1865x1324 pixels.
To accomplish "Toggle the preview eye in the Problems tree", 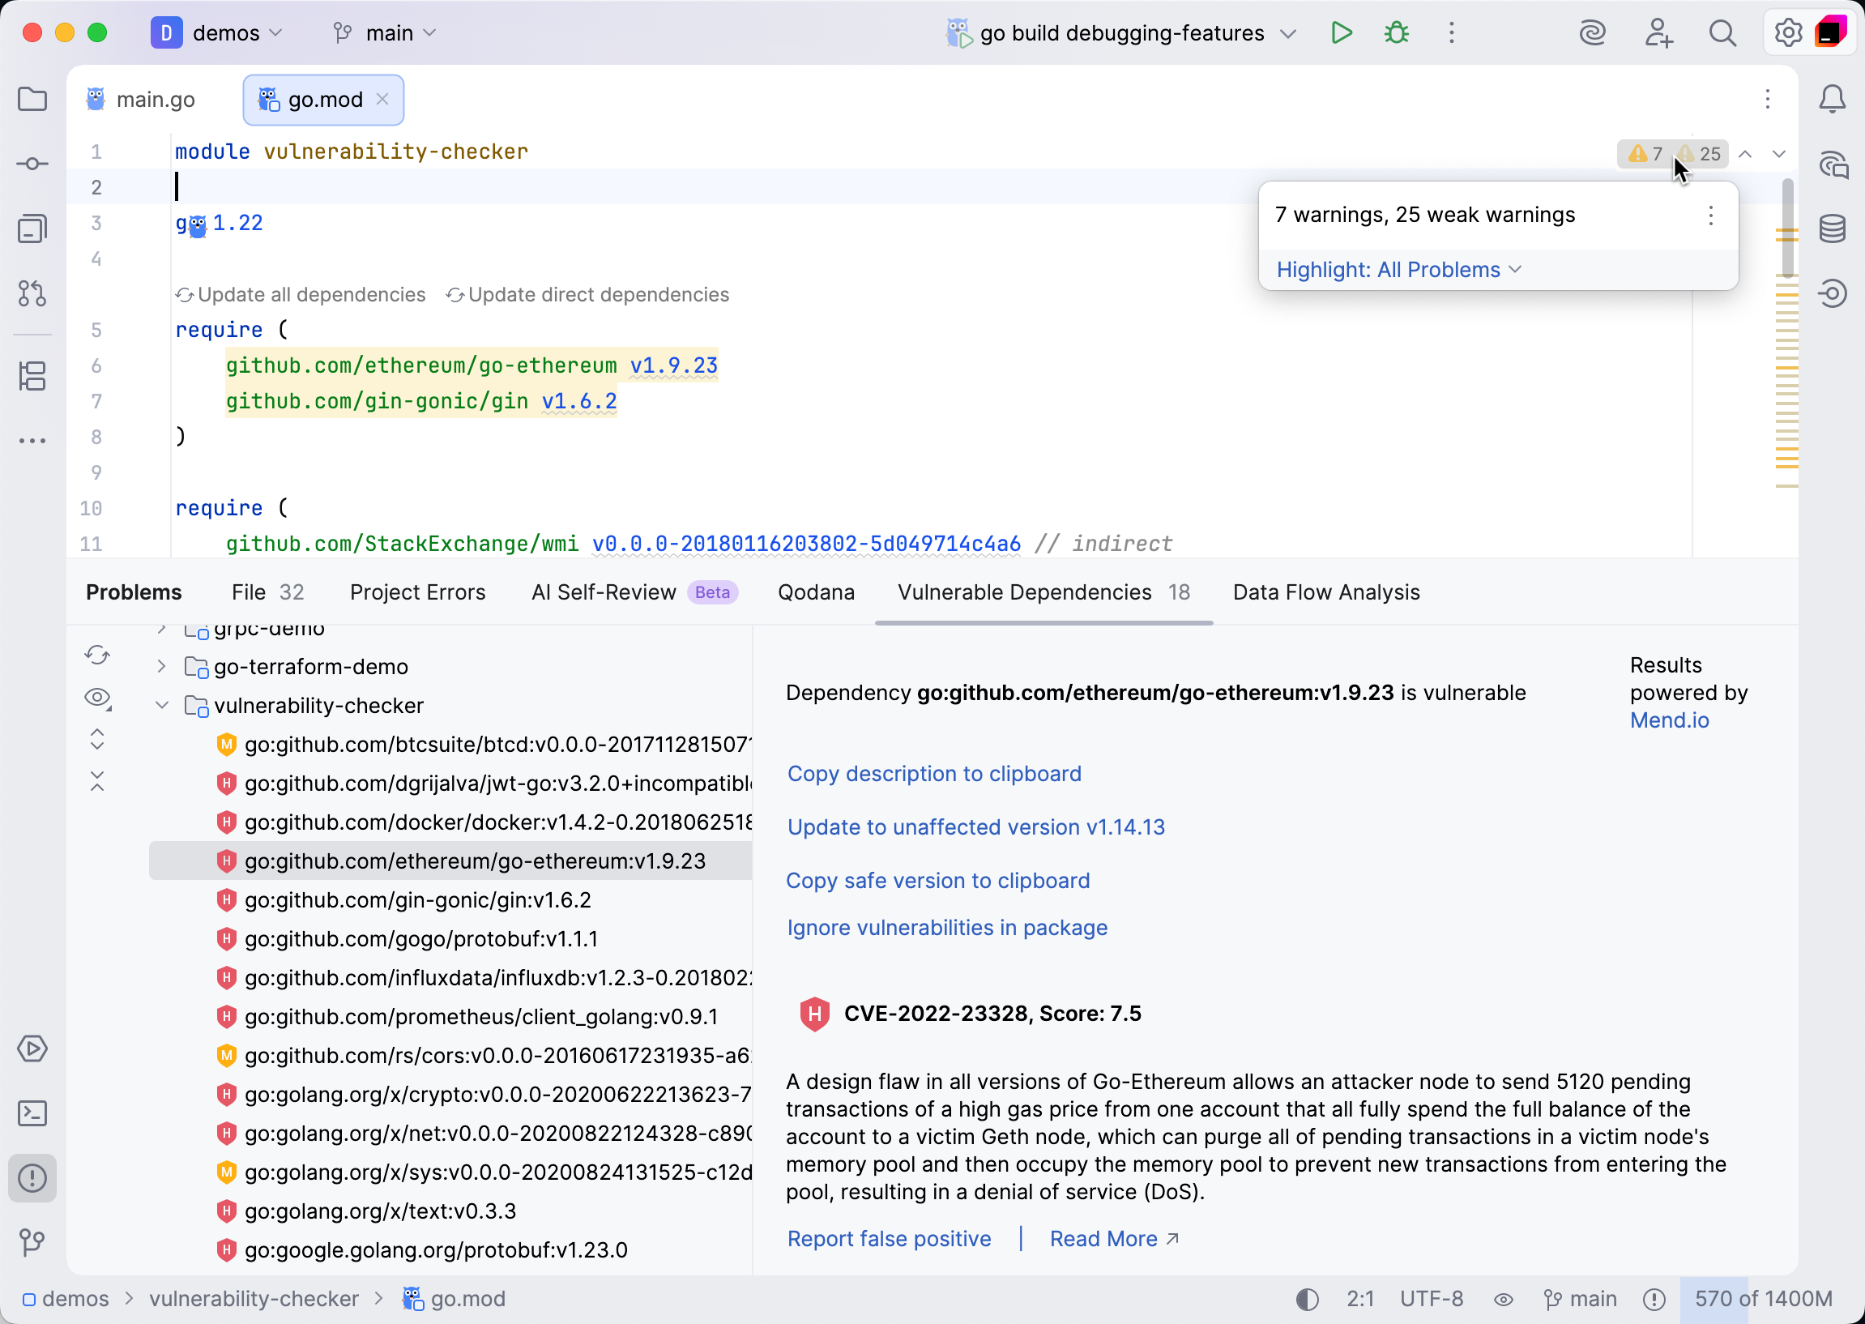I will tap(97, 698).
